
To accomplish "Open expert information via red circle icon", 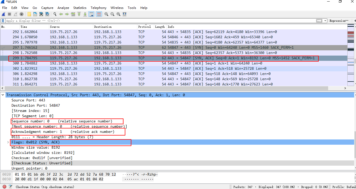I will point(4,187).
